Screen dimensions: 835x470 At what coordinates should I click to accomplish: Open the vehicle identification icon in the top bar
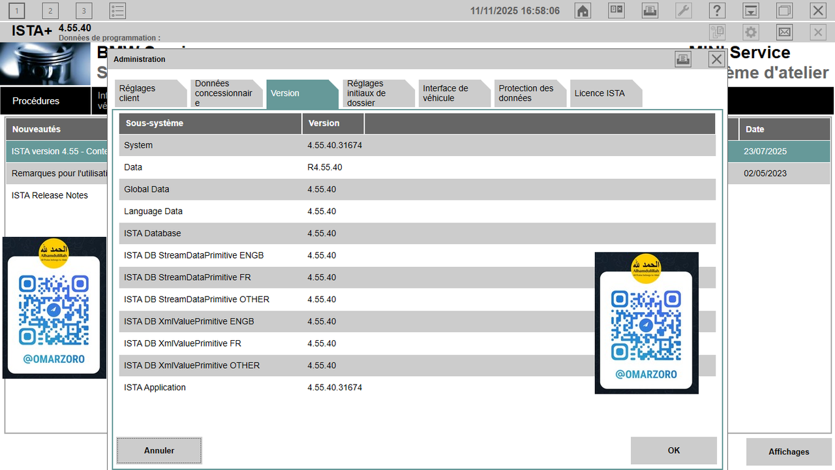tap(616, 10)
